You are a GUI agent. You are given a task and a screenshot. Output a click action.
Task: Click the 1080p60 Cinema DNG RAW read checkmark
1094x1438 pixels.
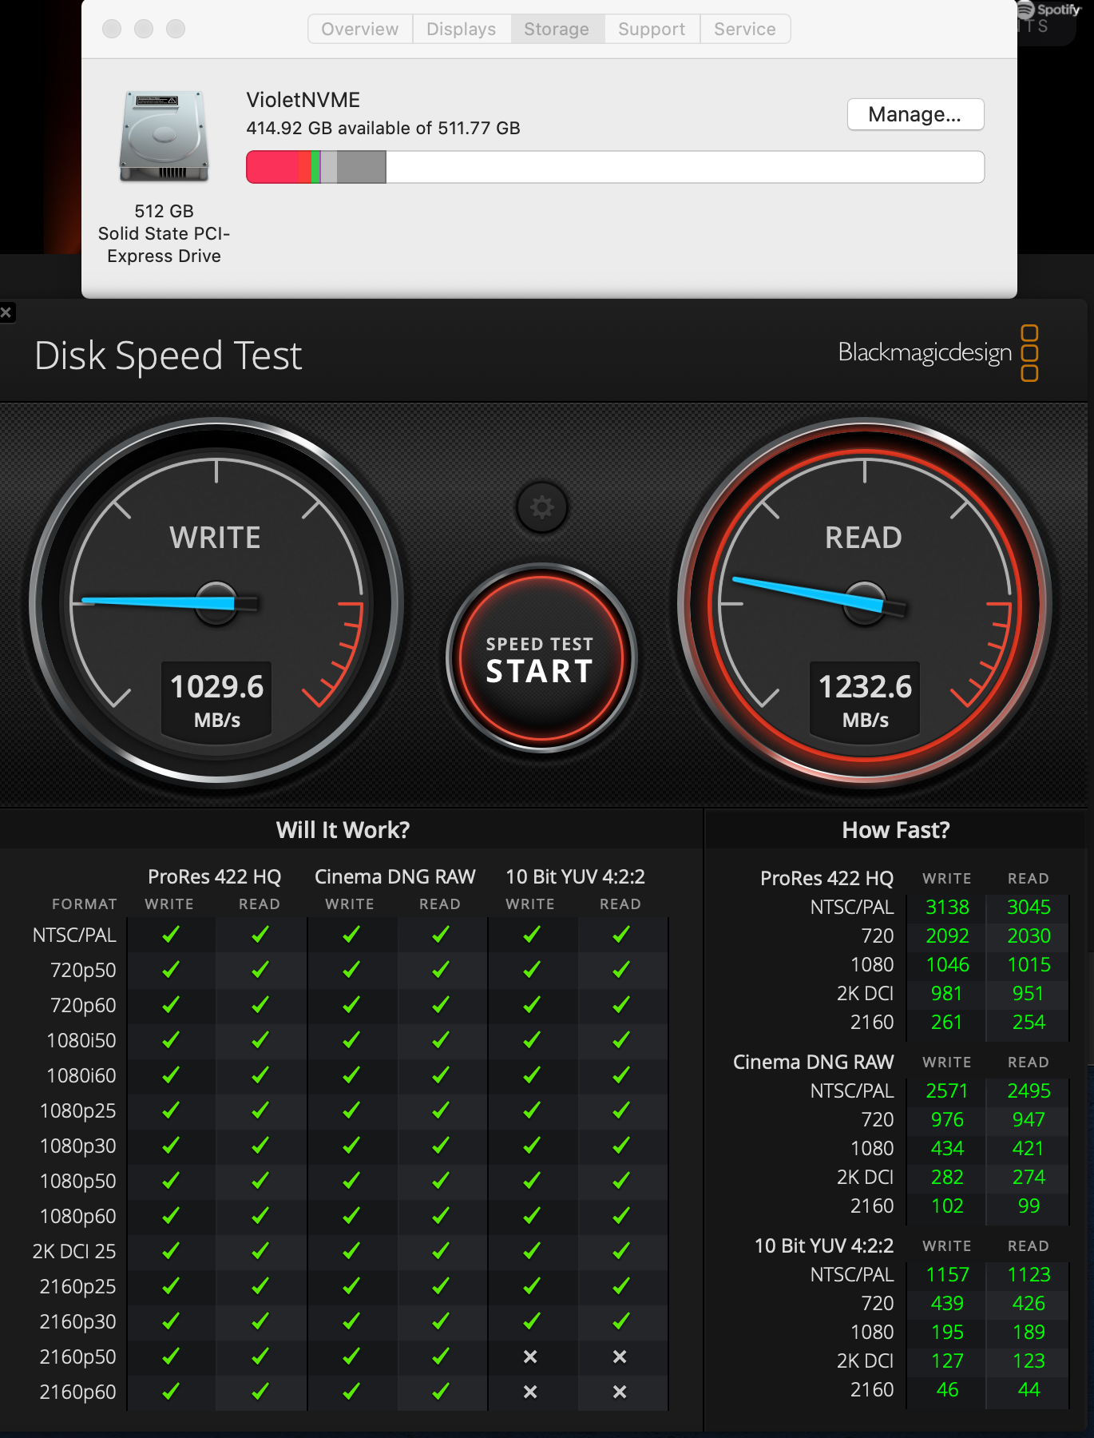440,1216
